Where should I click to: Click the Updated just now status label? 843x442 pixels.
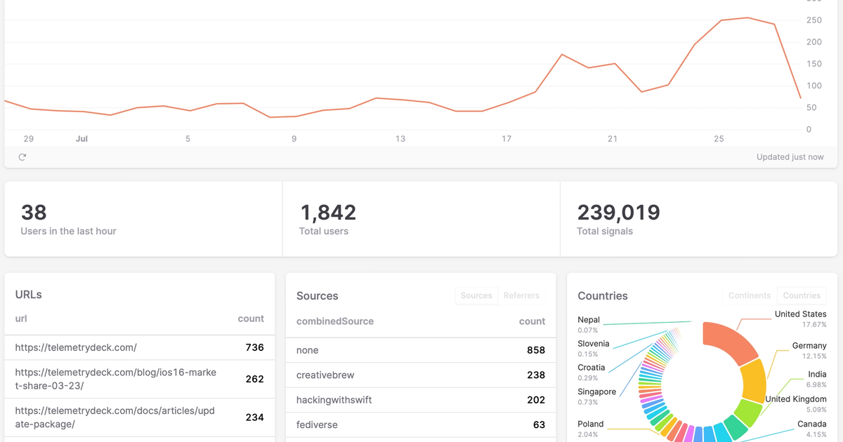790,156
